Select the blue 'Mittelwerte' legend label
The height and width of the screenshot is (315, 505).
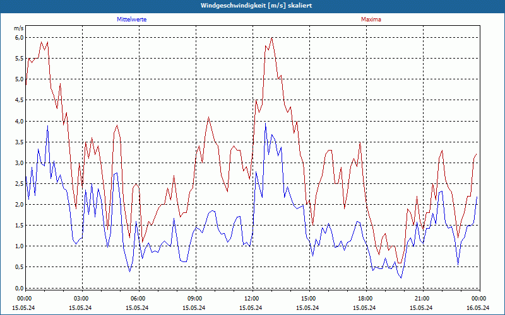click(132, 20)
